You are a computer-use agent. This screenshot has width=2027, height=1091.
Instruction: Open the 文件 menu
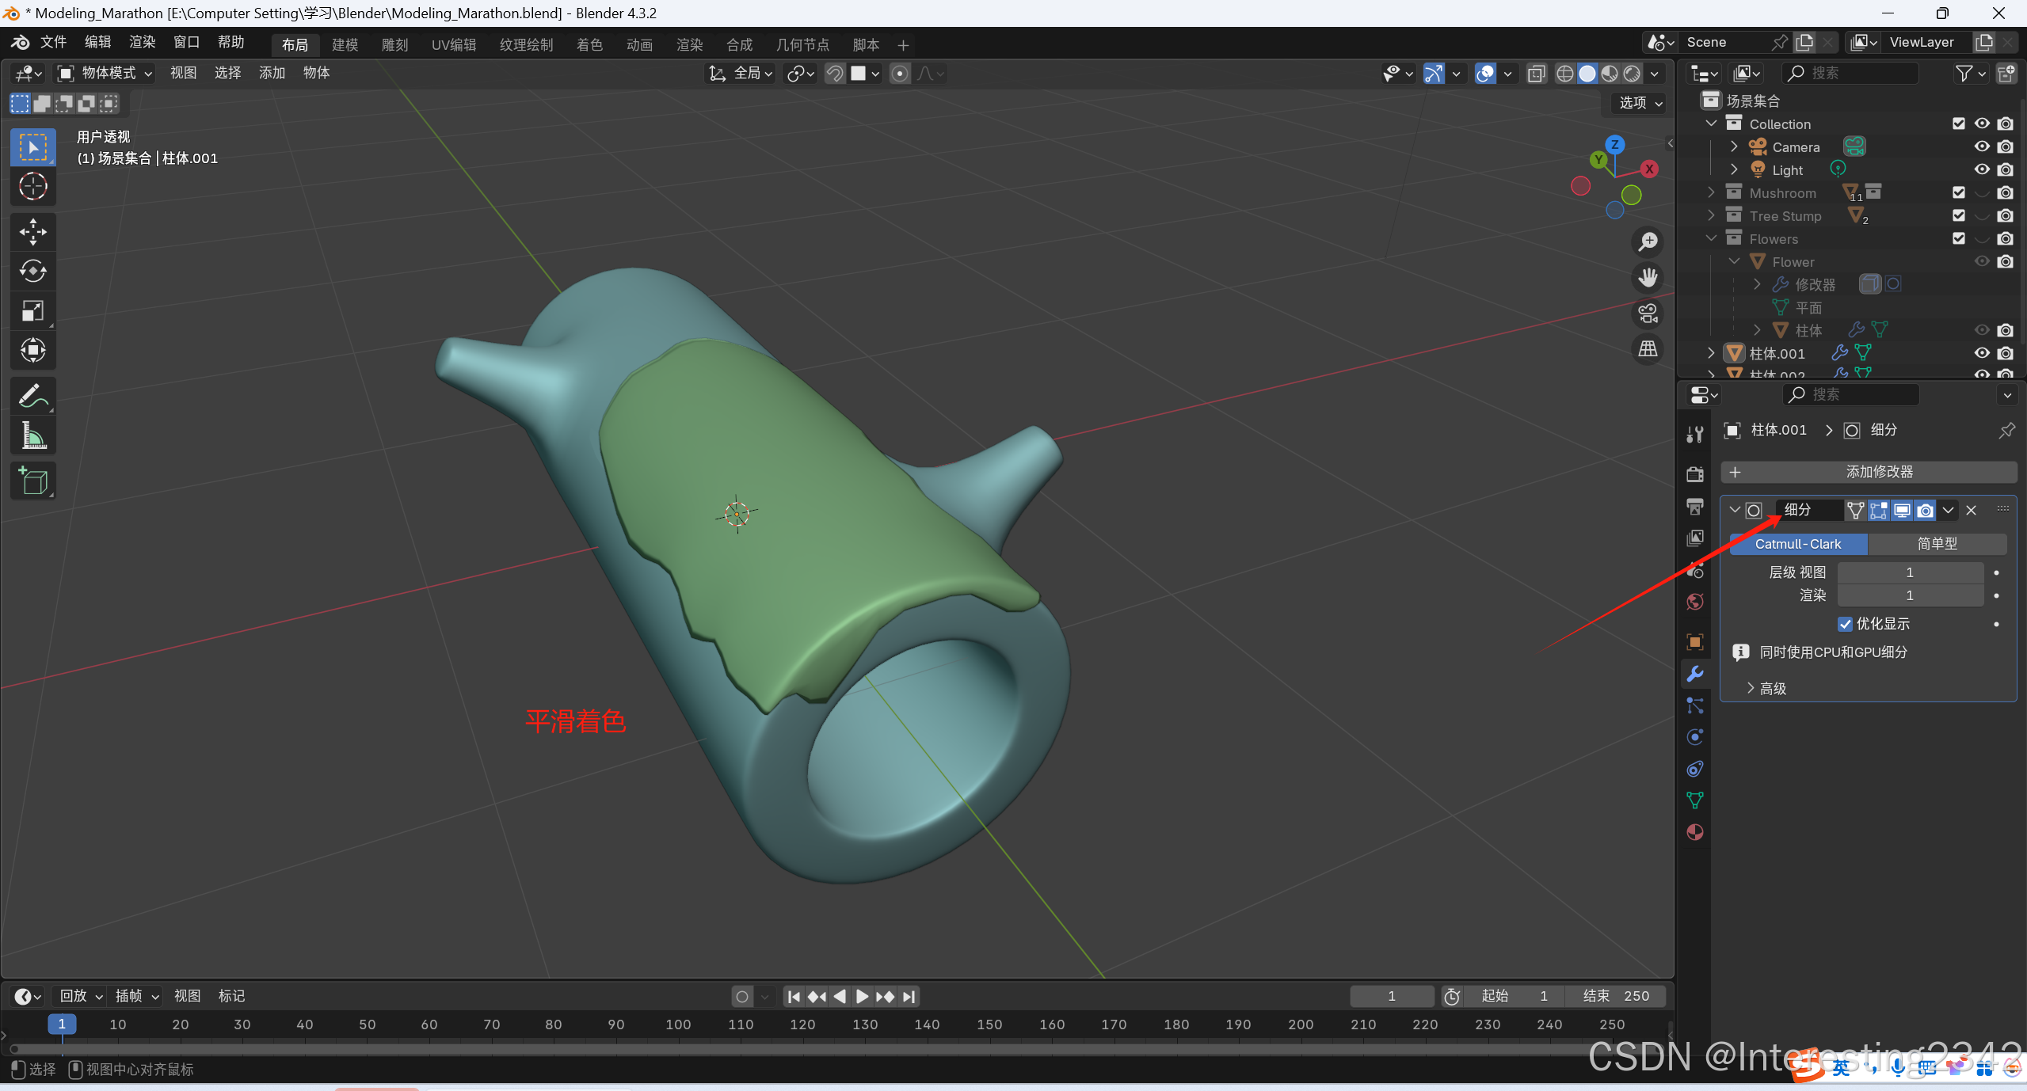point(53,42)
